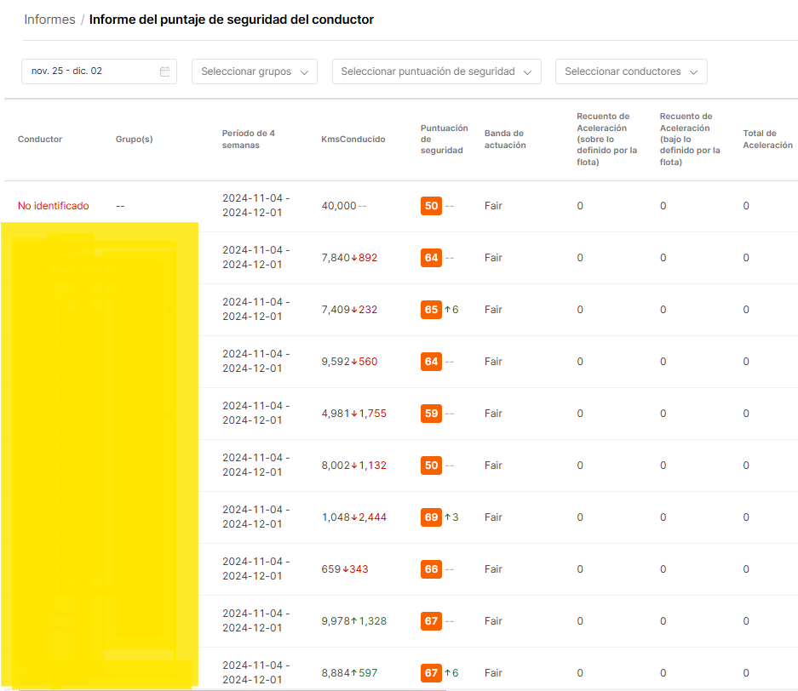Click the Total de Aceleración column header
Viewport: 798px width, 691px height.
tap(767, 140)
